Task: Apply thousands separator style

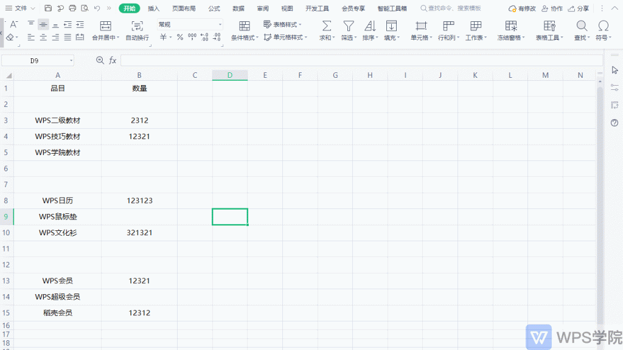Action: 192,37
